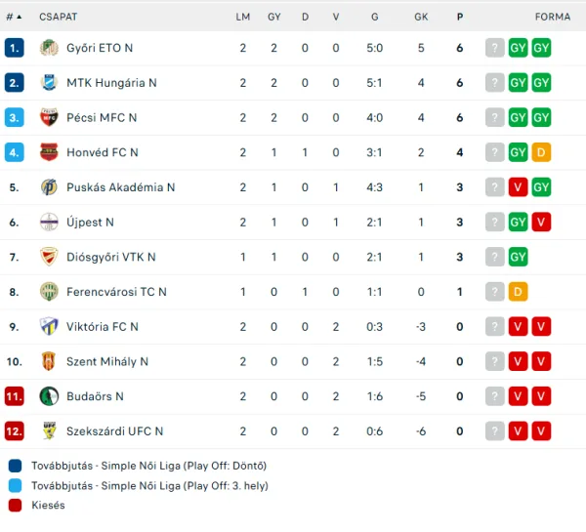Sort table by rank number column
Viewport: 586px width, 532px height.
pos(14,17)
